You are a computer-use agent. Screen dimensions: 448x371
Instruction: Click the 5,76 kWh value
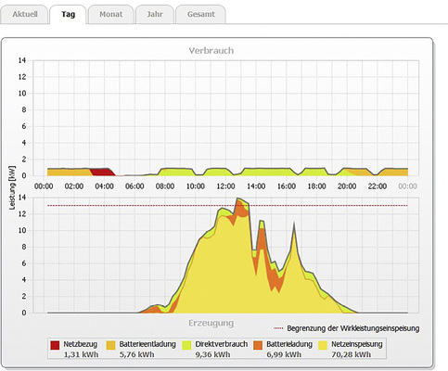coord(136,354)
